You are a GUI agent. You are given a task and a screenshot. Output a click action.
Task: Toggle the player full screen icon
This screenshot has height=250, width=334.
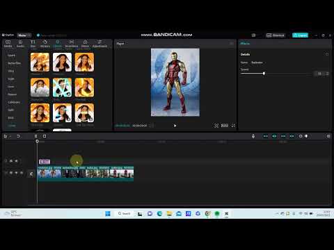click(233, 126)
